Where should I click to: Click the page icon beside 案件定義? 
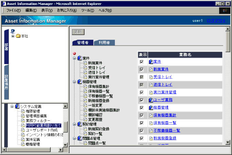pos(23,139)
